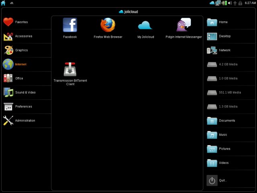Open the 1.0 GB Media drive
This screenshot has height=193, width=257.
tap(230, 78)
